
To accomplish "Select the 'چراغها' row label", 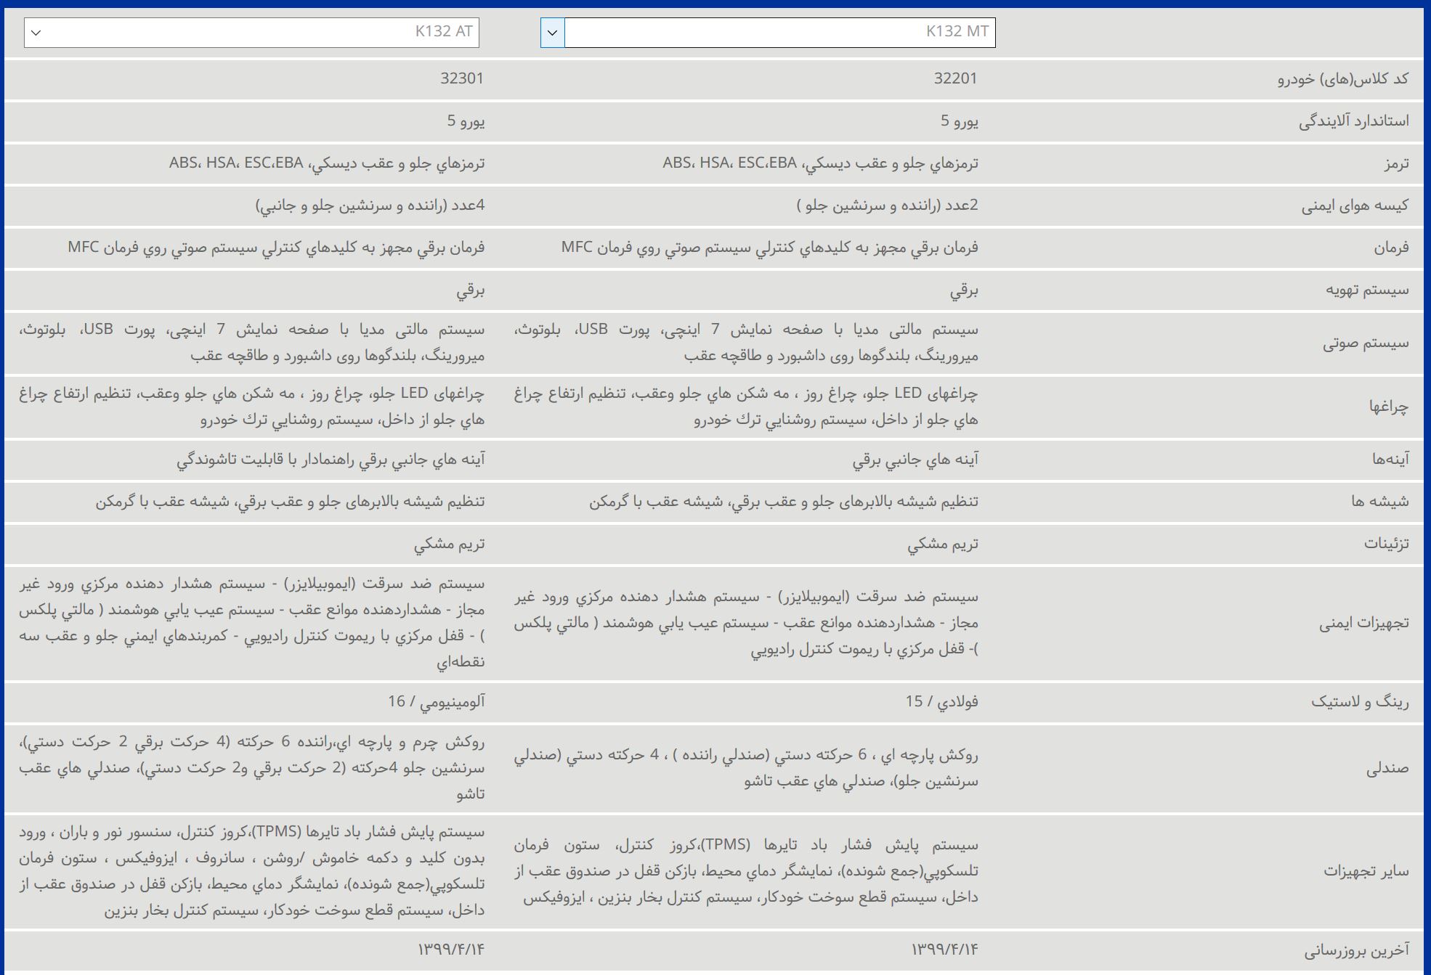I will (1388, 407).
